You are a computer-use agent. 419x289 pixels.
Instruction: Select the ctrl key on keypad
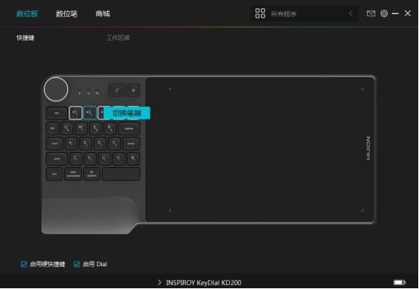(x=54, y=174)
